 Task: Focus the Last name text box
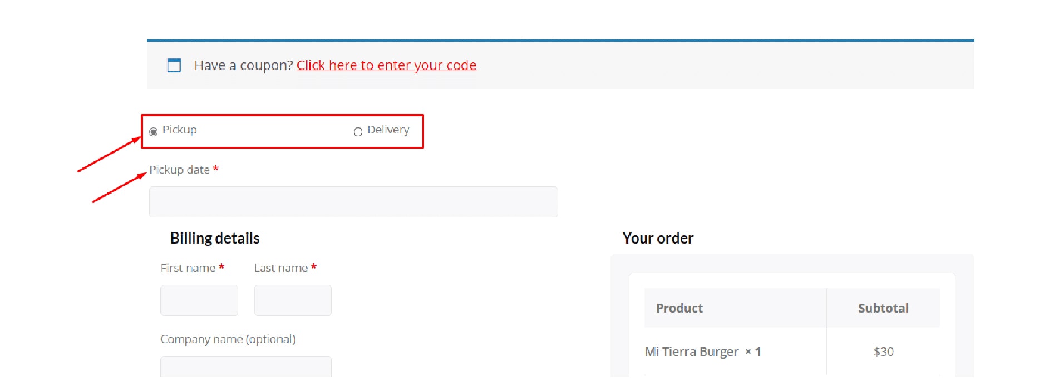pyautogui.click(x=293, y=300)
